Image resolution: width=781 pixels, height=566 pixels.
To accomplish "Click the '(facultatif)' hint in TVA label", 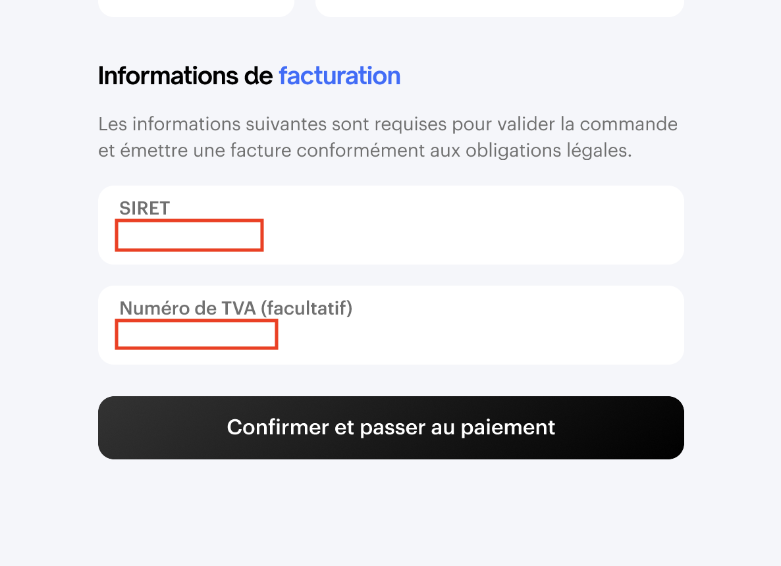I will 307,308.
